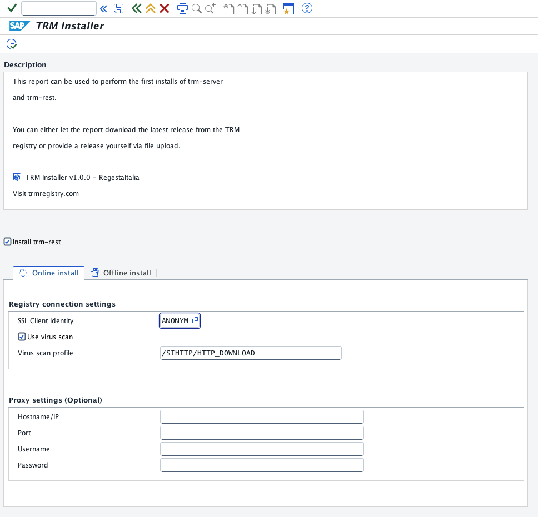Image resolution: width=538 pixels, height=517 pixels.
Task: Click the Execute clock icon
Action: tap(12, 44)
